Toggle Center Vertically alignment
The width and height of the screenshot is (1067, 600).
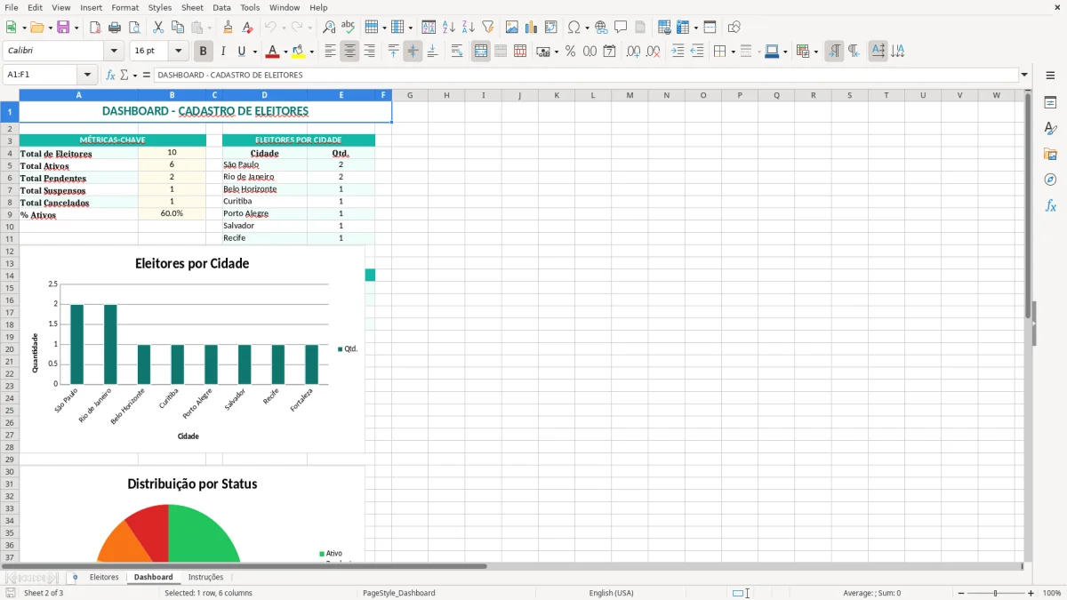pyautogui.click(x=413, y=52)
